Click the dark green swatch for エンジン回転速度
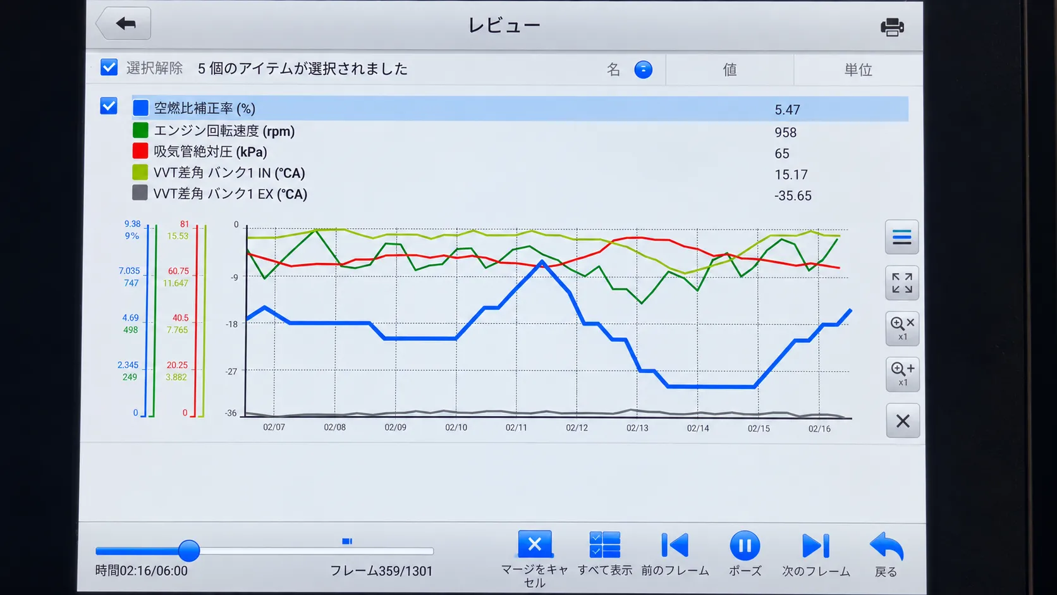This screenshot has width=1057, height=595. [140, 130]
